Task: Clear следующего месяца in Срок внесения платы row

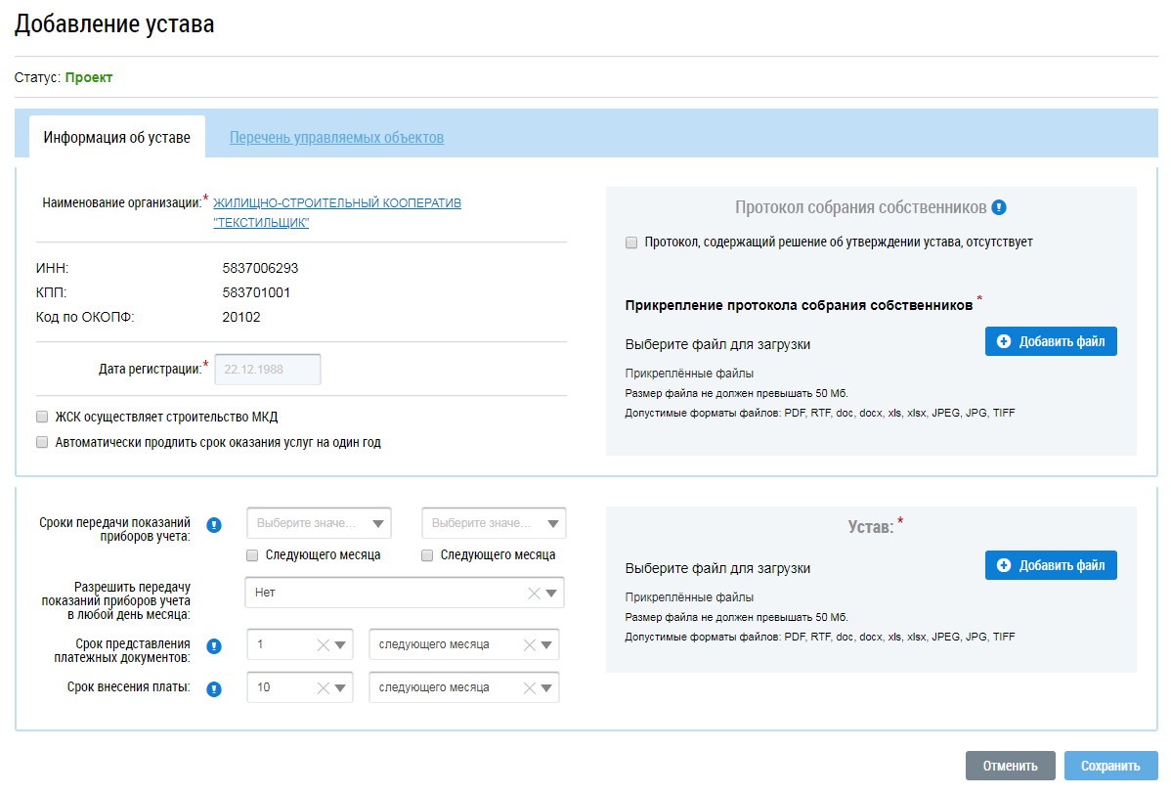Action: (x=529, y=688)
